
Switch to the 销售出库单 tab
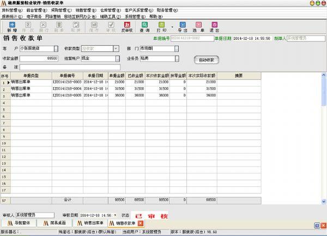coord(90,223)
